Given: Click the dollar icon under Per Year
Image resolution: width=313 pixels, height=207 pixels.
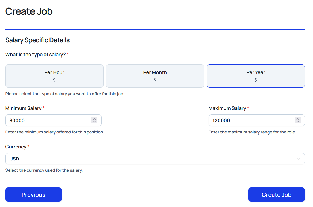Looking at the screenshot, I should [256, 80].
